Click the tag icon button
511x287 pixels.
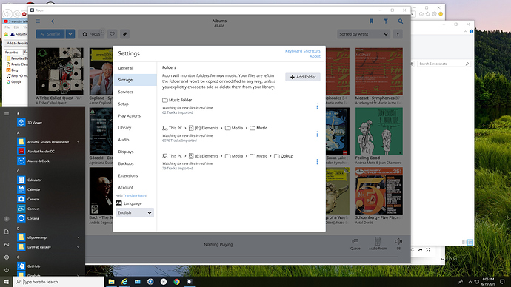[x=125, y=34]
